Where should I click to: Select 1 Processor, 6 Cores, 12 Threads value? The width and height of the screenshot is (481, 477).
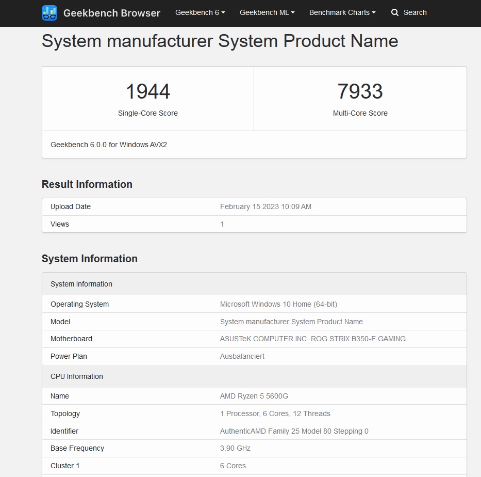[x=275, y=414]
